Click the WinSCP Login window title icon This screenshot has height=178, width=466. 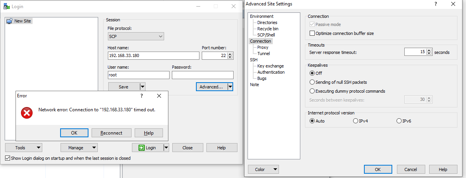pyautogui.click(x=6, y=6)
